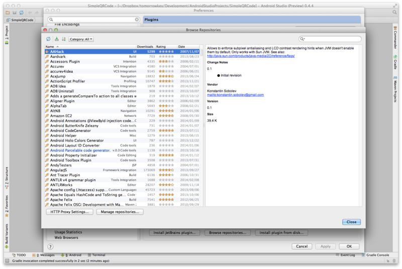Screen dimensions: 402x269
Task: Click the HTTP Proxy Settings button
Action: (69, 212)
